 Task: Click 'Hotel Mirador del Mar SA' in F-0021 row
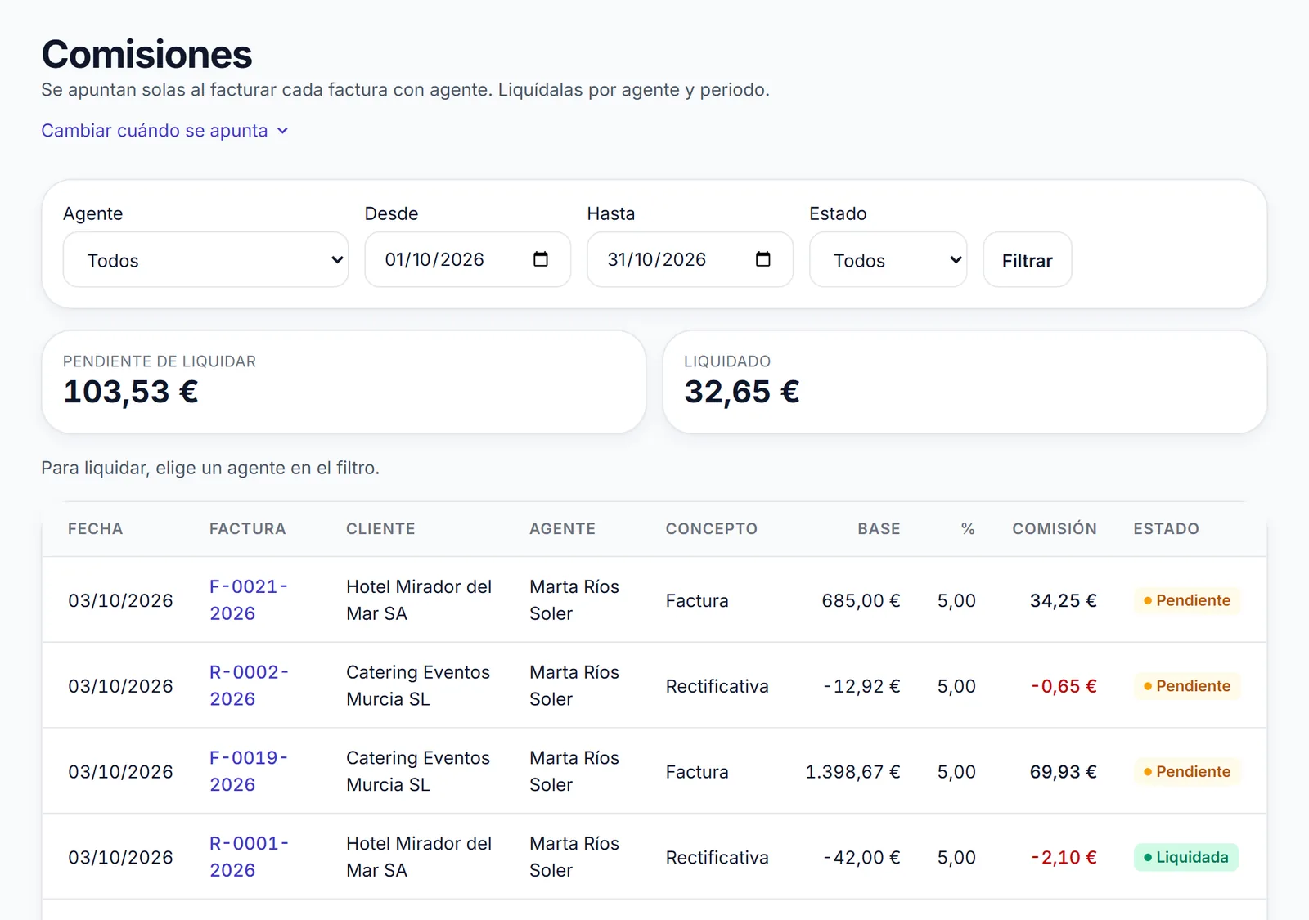click(x=419, y=600)
